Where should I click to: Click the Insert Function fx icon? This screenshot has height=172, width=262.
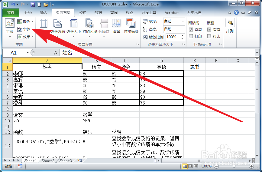pos(56,53)
